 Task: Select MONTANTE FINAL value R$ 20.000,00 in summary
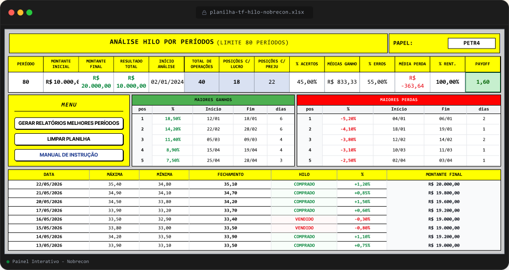96,82
